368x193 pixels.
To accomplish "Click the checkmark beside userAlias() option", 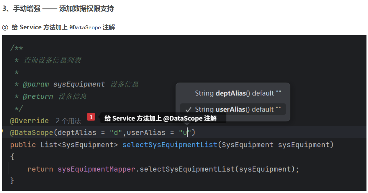I will coord(189,109).
